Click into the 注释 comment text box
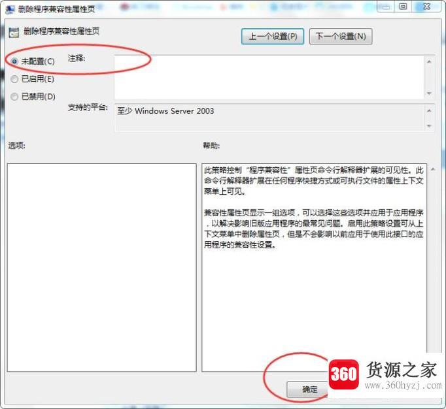Image resolution: width=446 pixels, height=409 pixels. (x=269, y=77)
